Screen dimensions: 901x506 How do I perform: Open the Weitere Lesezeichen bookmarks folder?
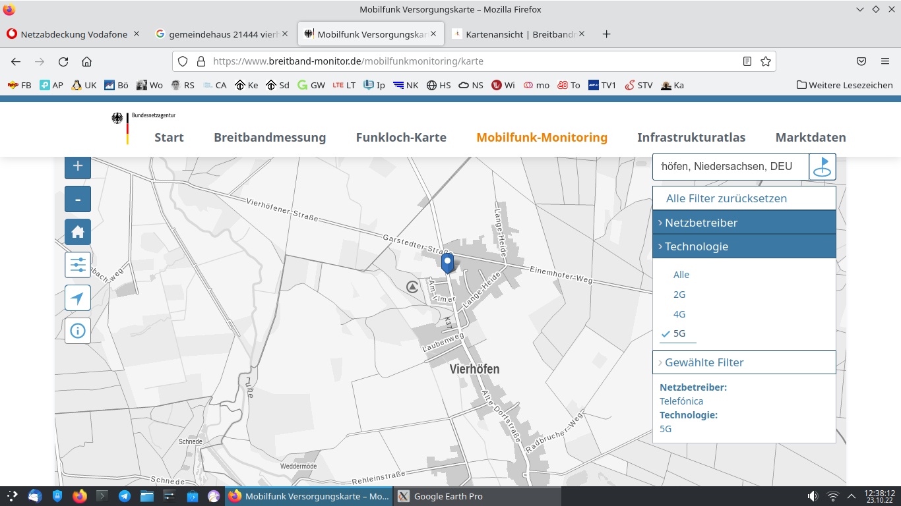coord(844,85)
